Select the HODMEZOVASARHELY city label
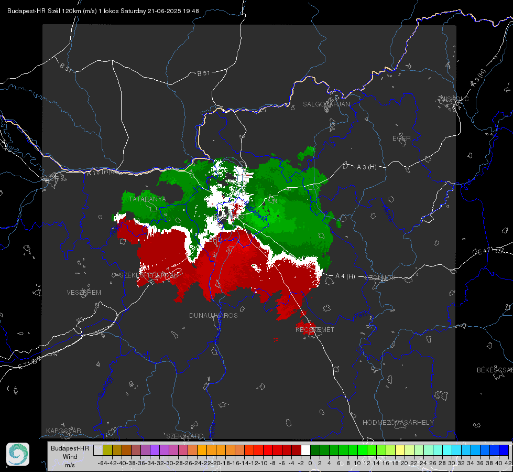Screen dimensions: 513x472 398,423
